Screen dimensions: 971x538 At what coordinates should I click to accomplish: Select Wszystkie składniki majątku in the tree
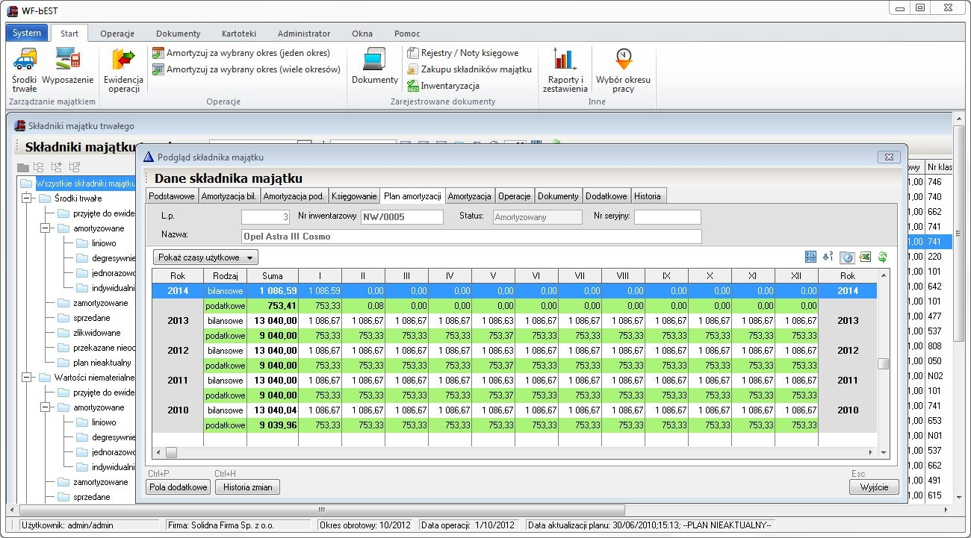[85, 184]
